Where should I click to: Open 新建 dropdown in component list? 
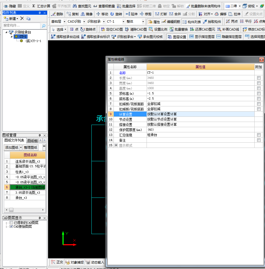pyautogui.click(x=11, y=19)
